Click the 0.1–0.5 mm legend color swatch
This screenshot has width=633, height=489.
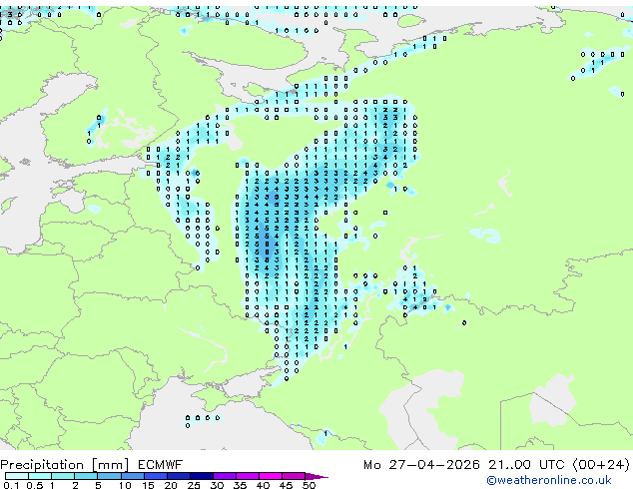pos(17,476)
